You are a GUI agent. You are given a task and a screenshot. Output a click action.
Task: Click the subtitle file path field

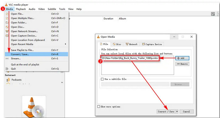[135, 84]
